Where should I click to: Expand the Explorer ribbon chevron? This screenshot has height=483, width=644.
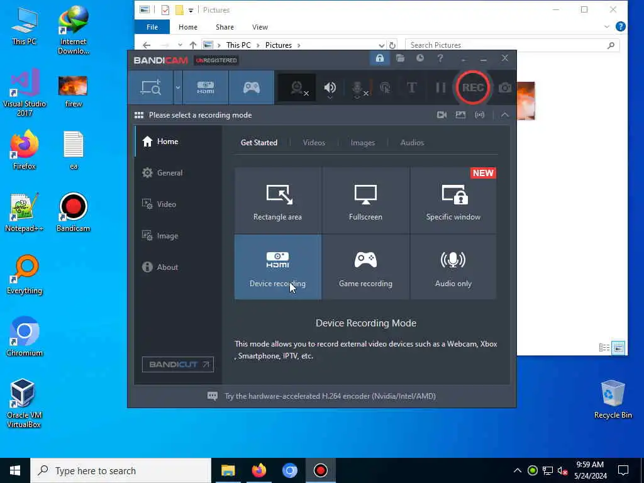coord(607,27)
